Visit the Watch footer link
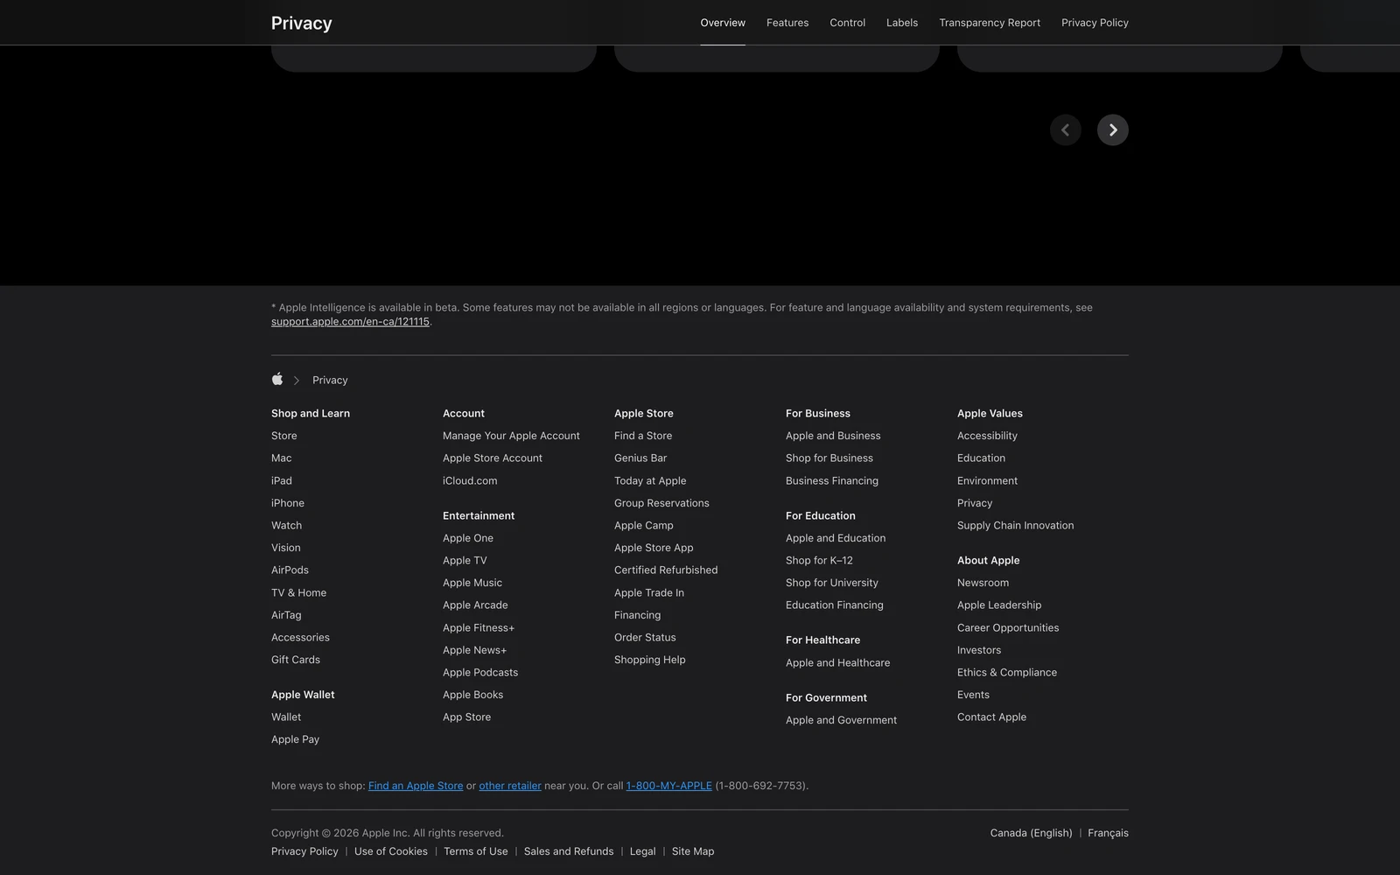Screen dimensions: 1400x875 286,526
